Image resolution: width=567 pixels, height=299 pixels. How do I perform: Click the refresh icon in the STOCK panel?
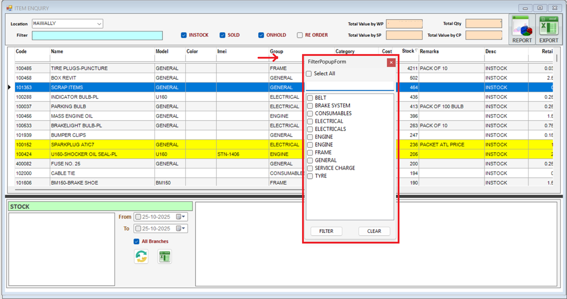pos(142,256)
